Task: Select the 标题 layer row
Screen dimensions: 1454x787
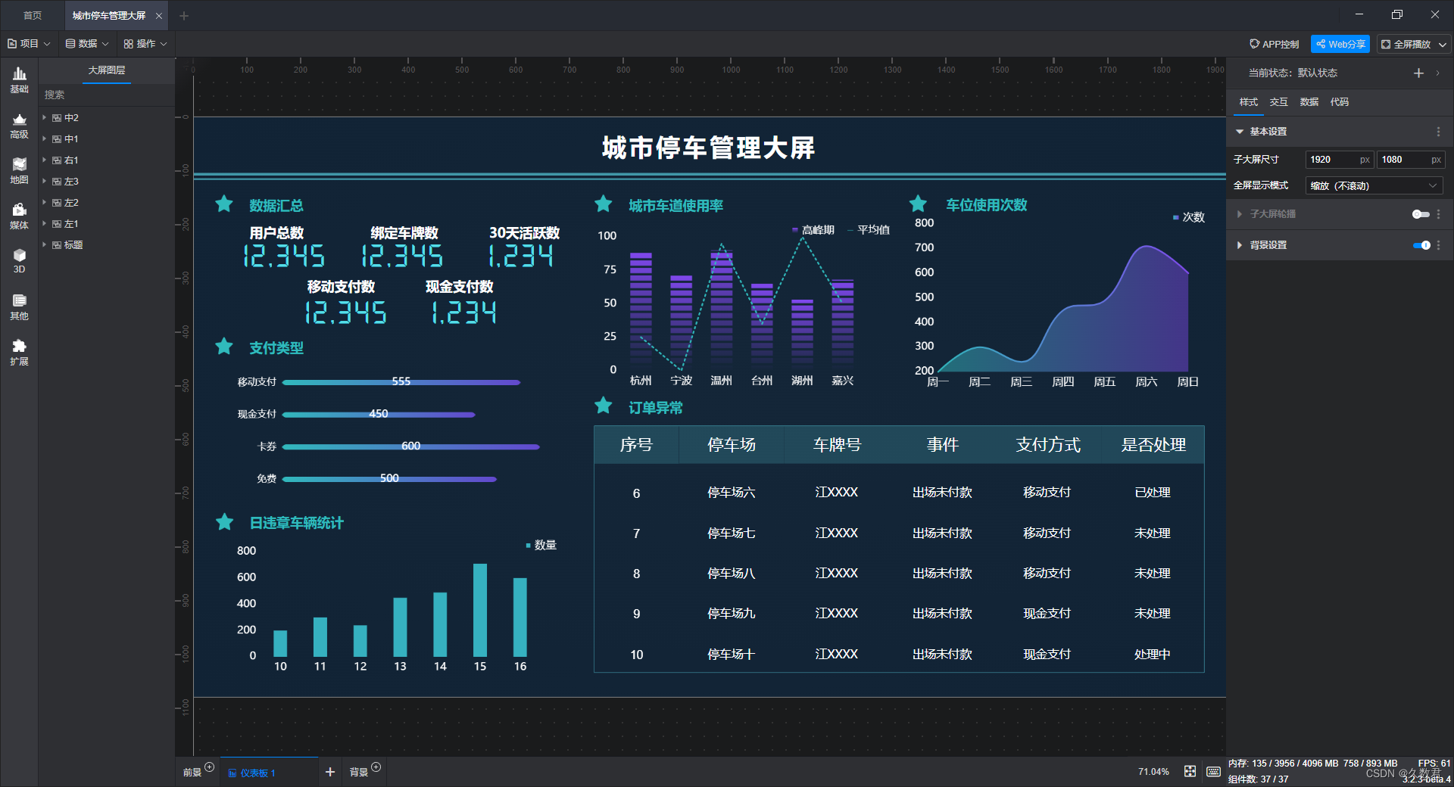Action: pos(107,245)
